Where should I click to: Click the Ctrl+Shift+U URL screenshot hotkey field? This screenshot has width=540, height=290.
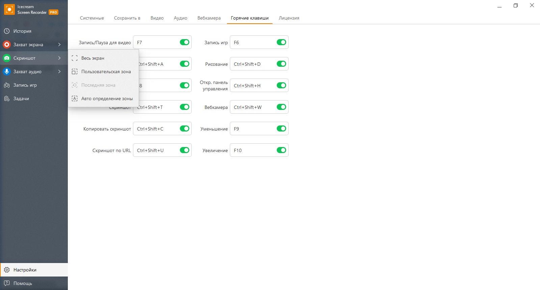pos(162,150)
